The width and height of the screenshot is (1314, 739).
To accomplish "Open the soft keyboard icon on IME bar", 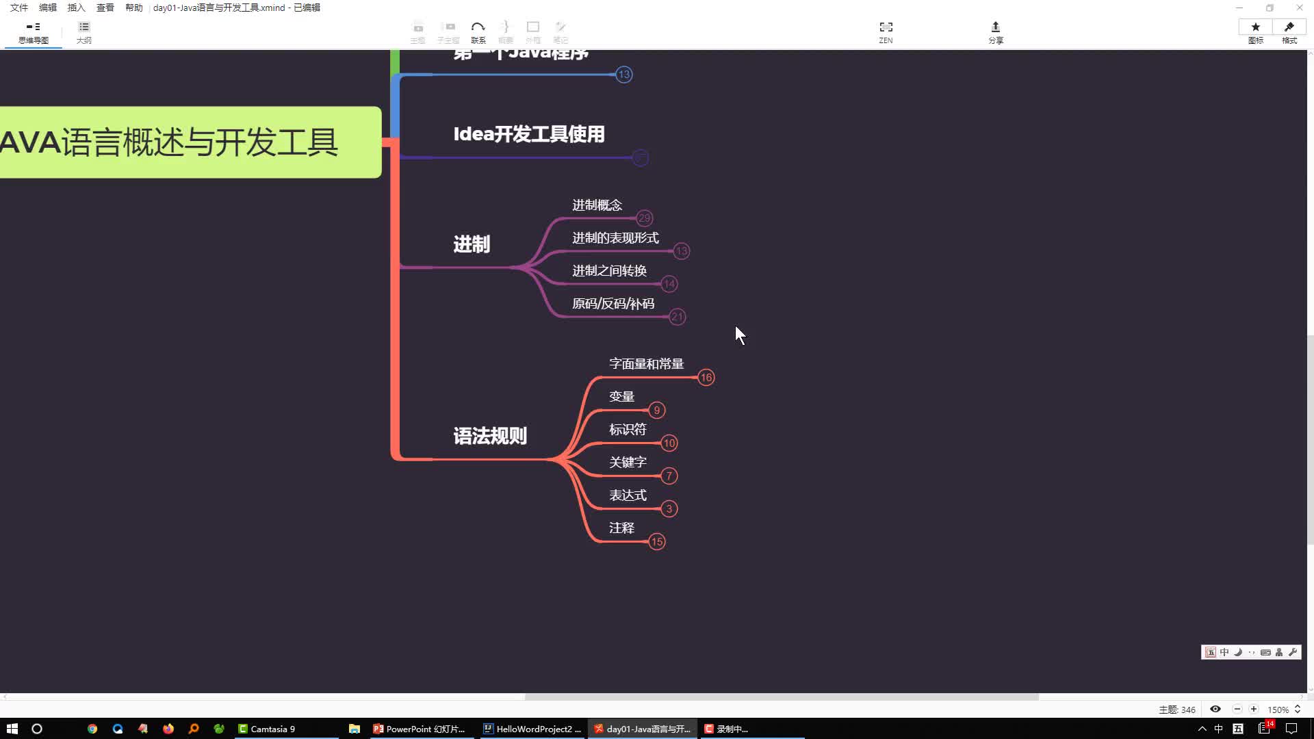I will [1265, 652].
